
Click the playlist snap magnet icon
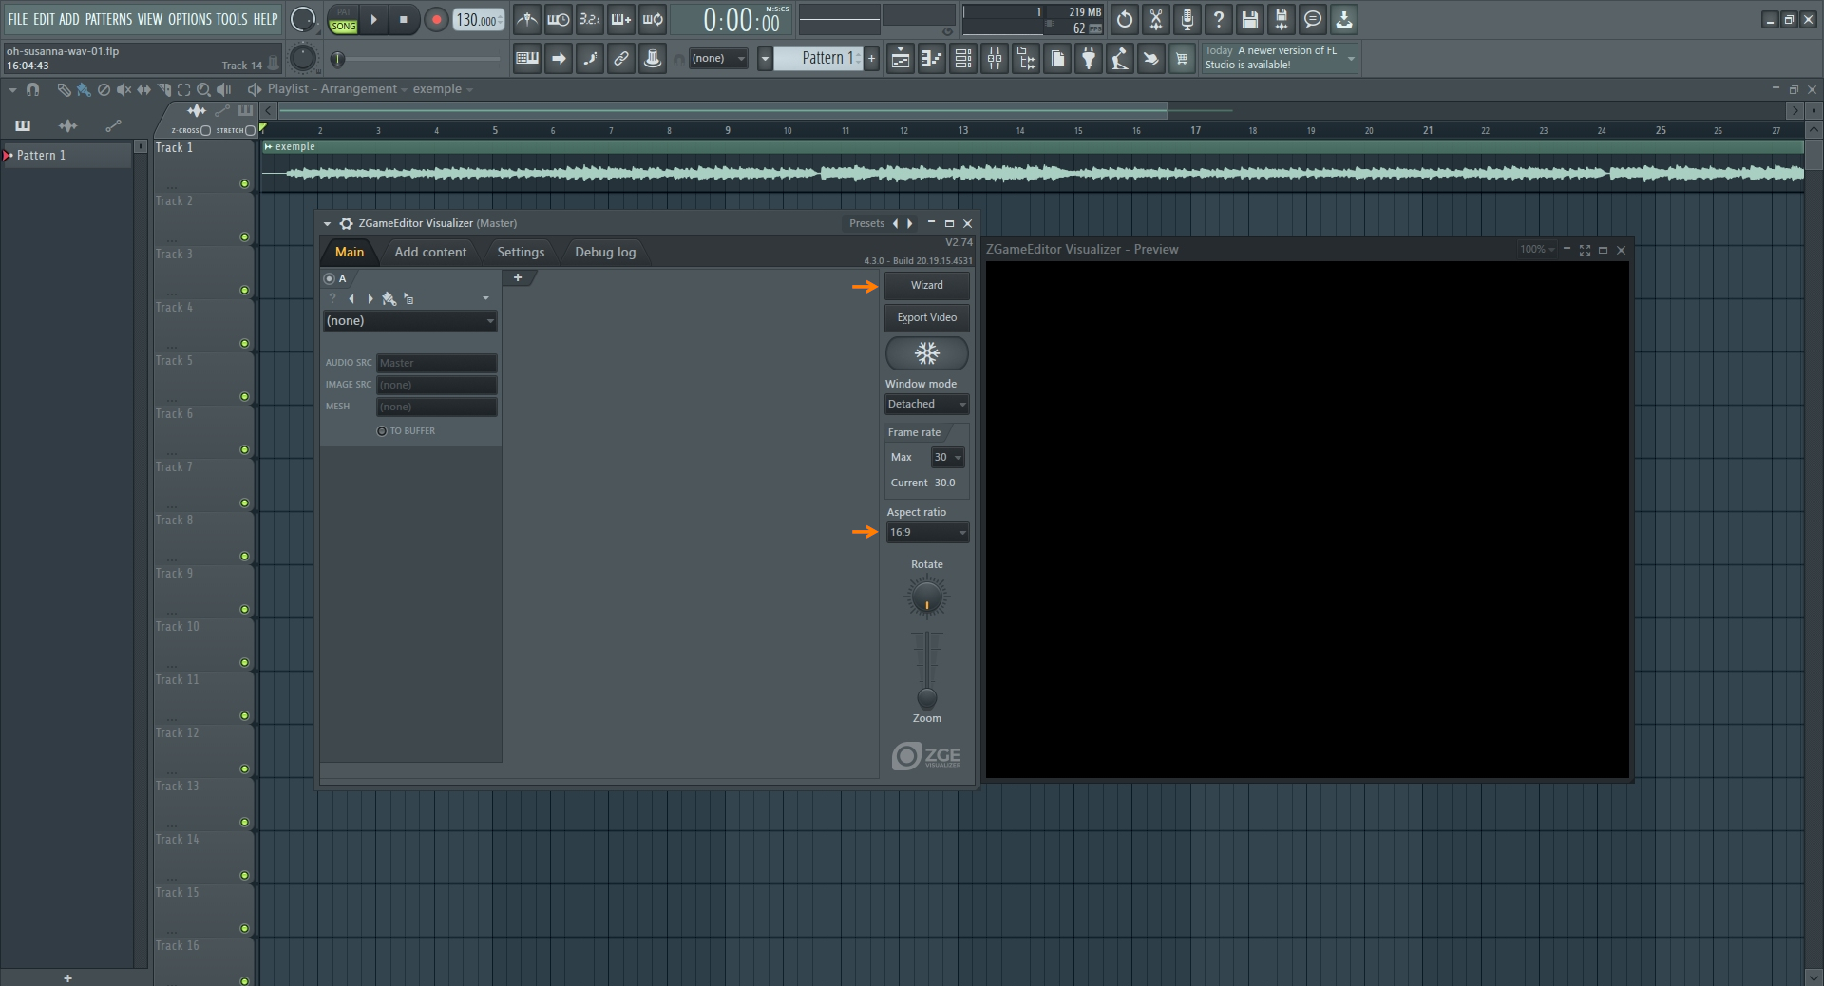[33, 89]
